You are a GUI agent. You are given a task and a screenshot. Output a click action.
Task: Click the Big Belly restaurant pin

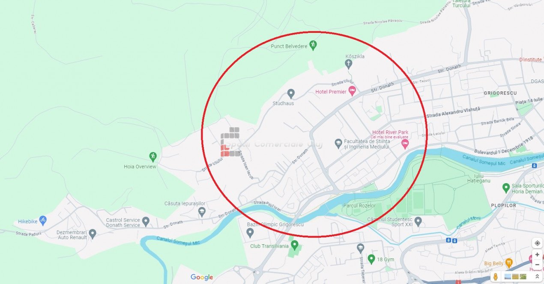click(x=509, y=262)
